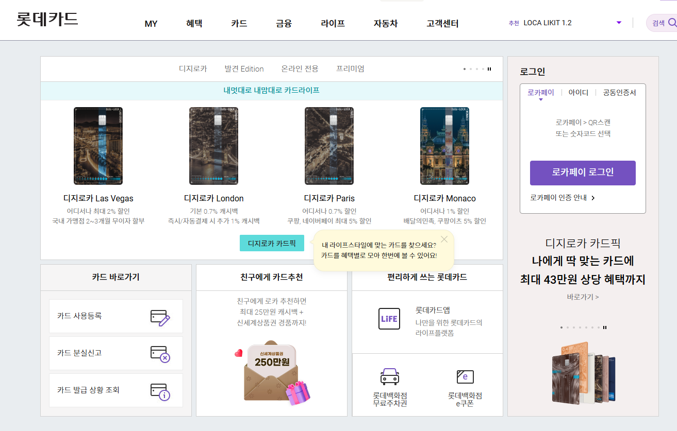This screenshot has width=677, height=431.
Task: Click the 디지로카 카드픽 button
Action: 272,243
